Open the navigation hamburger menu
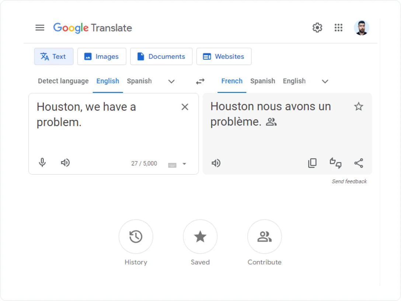This screenshot has width=401, height=301. point(40,28)
